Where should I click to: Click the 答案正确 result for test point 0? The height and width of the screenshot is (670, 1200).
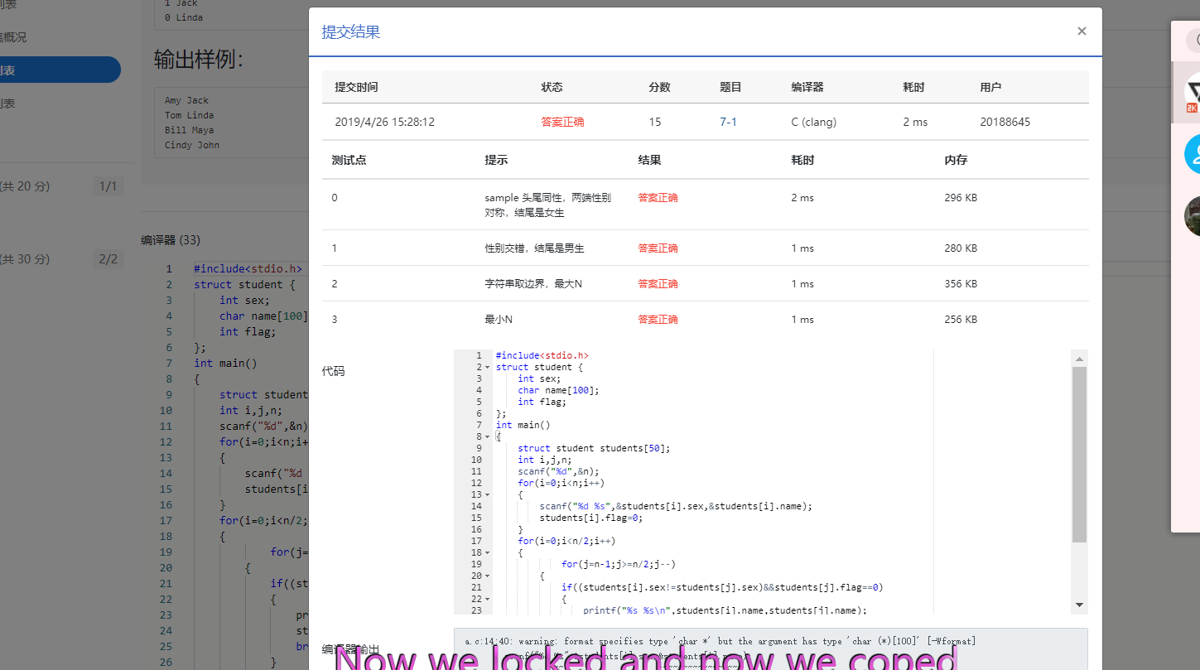658,198
